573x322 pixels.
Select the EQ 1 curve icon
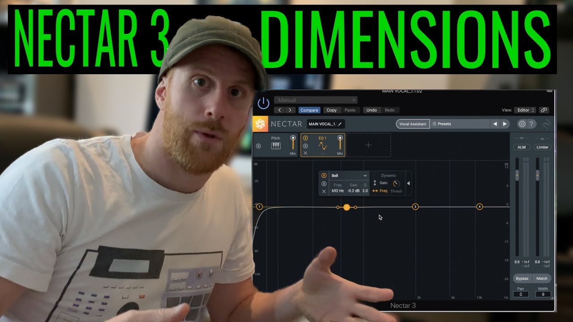pyautogui.click(x=323, y=146)
